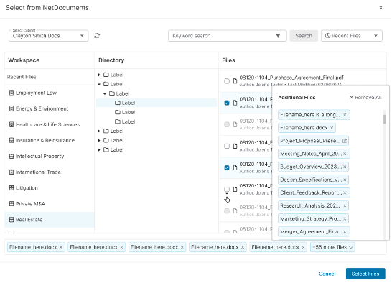Select Intellectual Property workspace
392x283 pixels.
coord(50,156)
